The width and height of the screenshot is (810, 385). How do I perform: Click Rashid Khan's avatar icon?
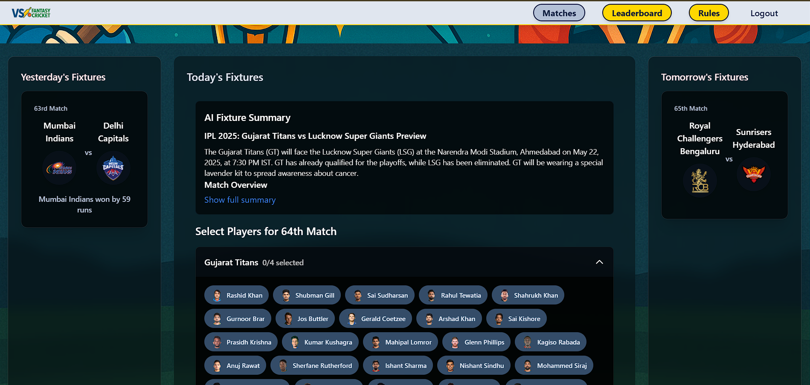tap(217, 295)
